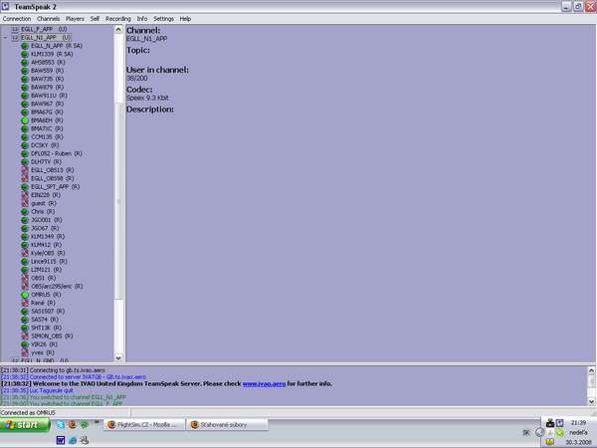Open the Players menu
Screen dimensions: 597x448
point(75,19)
